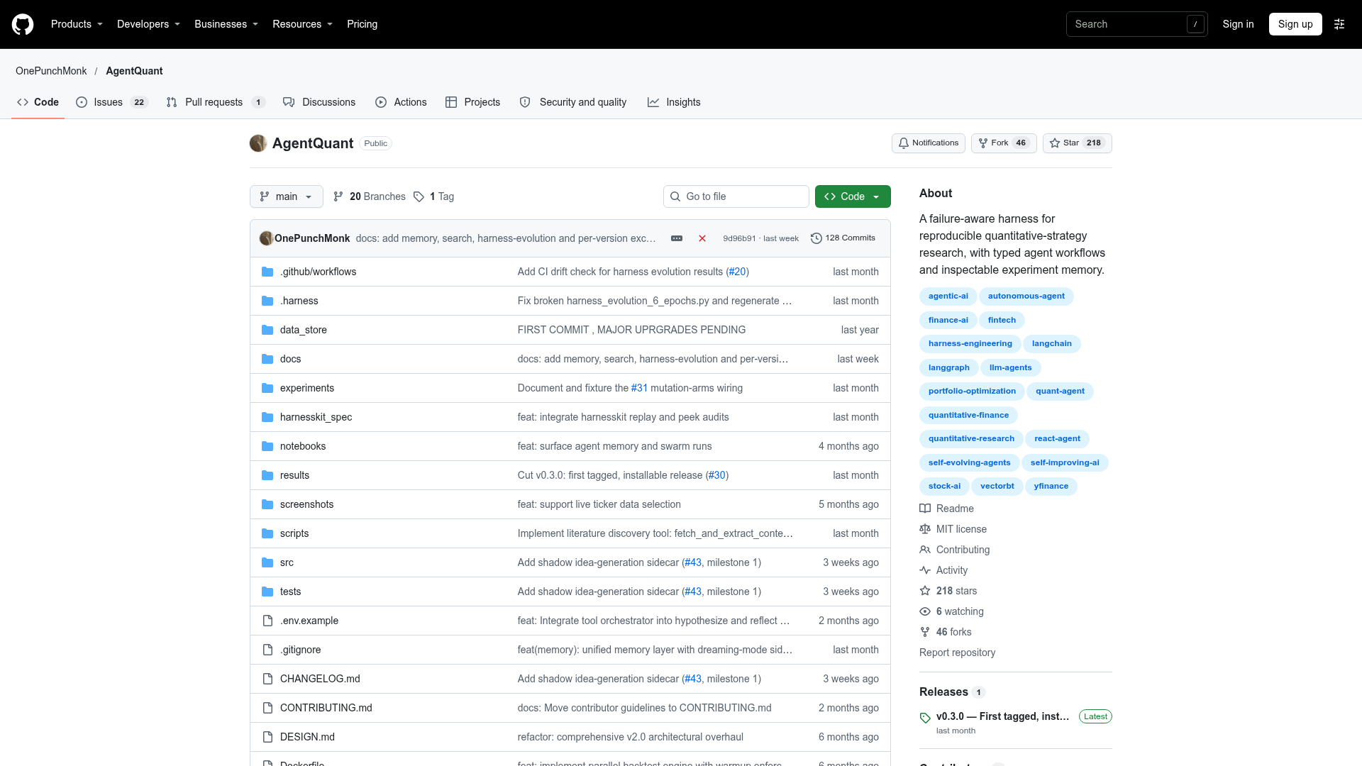Screen dimensions: 1362x766
Task: Click the watching eye icon
Action: click(x=925, y=611)
